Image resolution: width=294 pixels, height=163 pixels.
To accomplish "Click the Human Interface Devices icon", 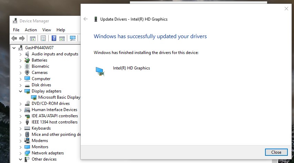I will coord(27,110).
